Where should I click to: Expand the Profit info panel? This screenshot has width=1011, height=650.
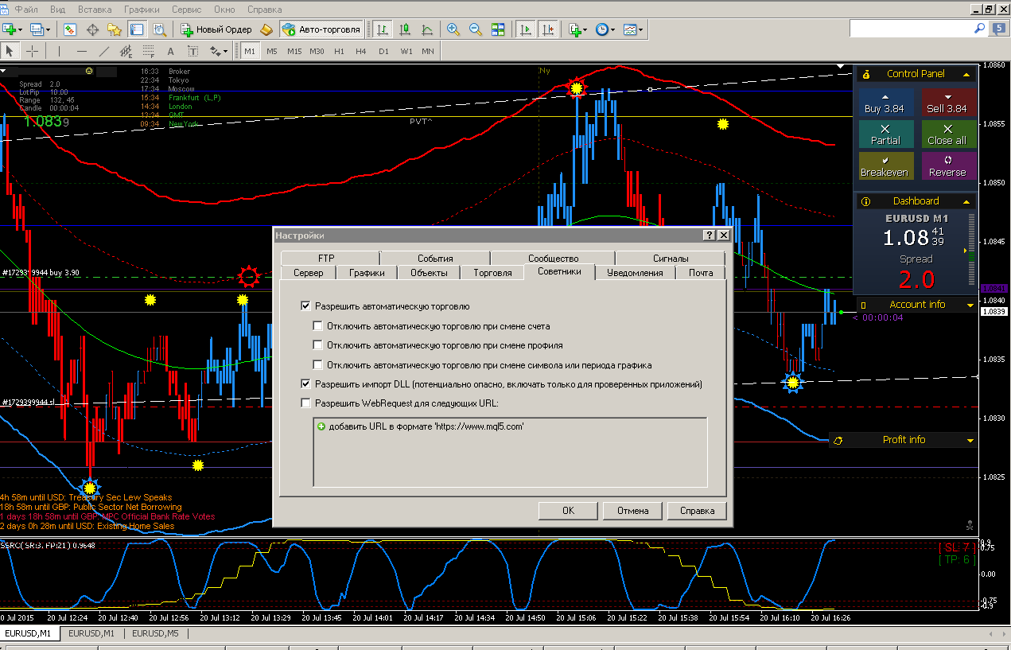tap(970, 440)
